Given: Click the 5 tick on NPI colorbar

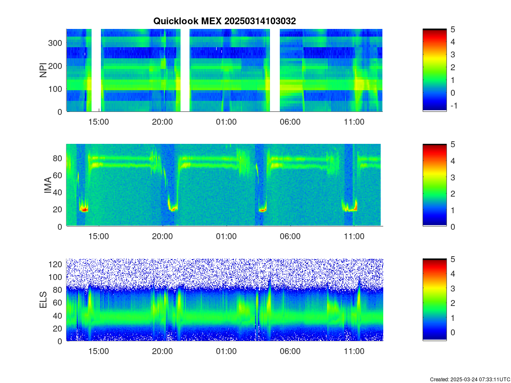Looking at the screenshot, I should 453,29.
